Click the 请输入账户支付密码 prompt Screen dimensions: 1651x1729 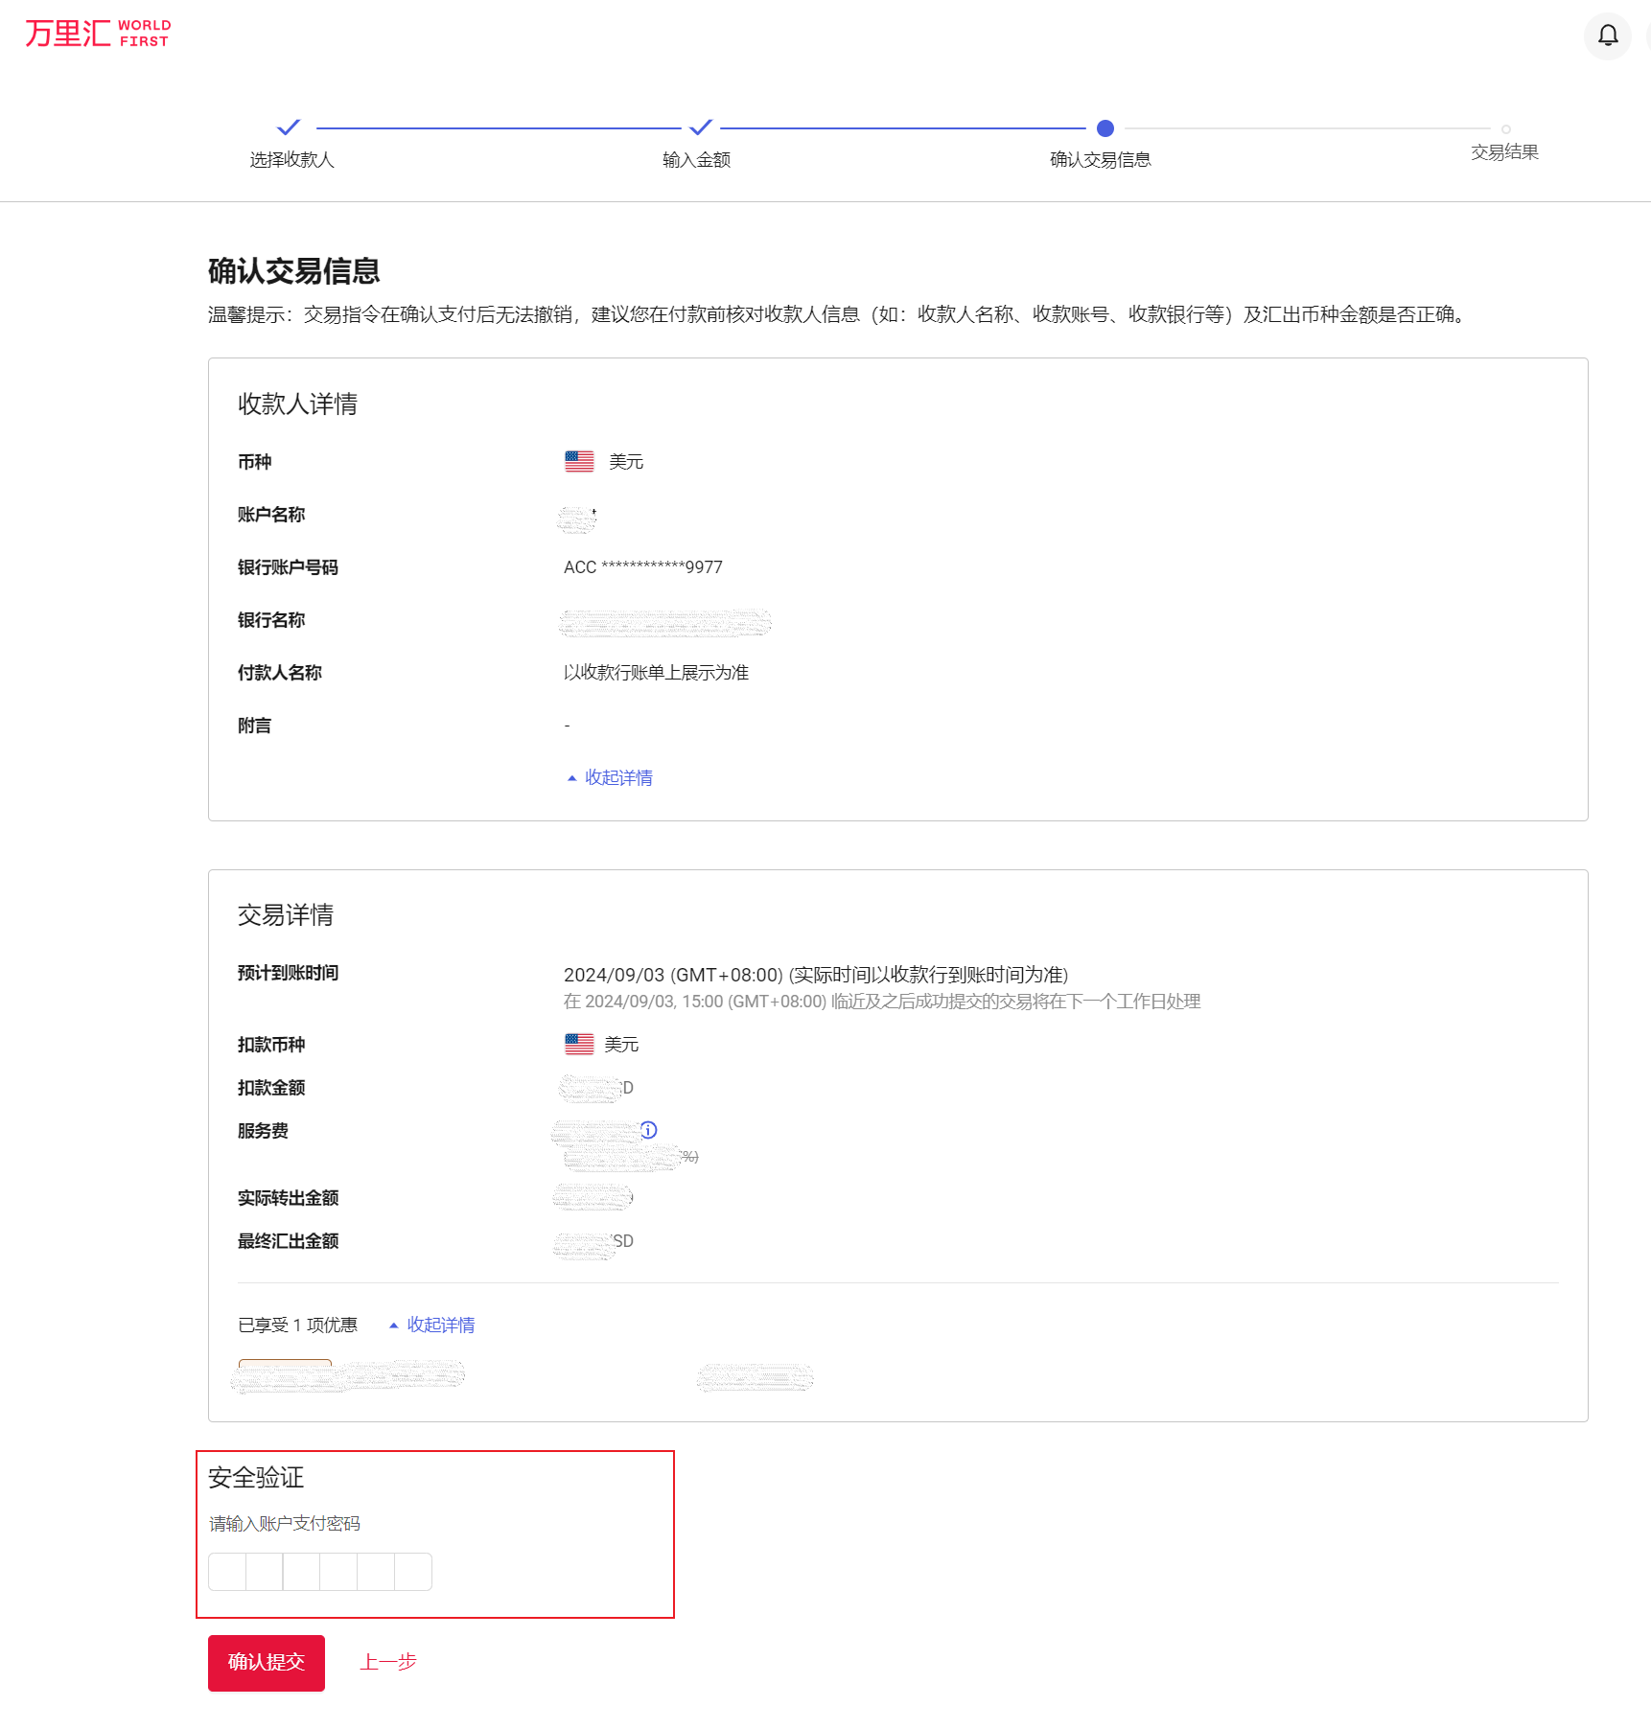[285, 1524]
